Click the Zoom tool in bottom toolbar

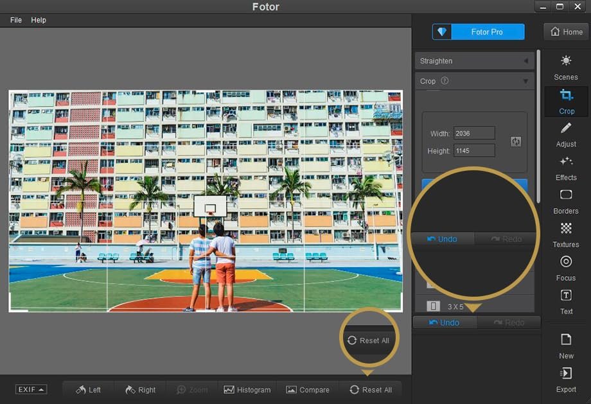click(192, 390)
